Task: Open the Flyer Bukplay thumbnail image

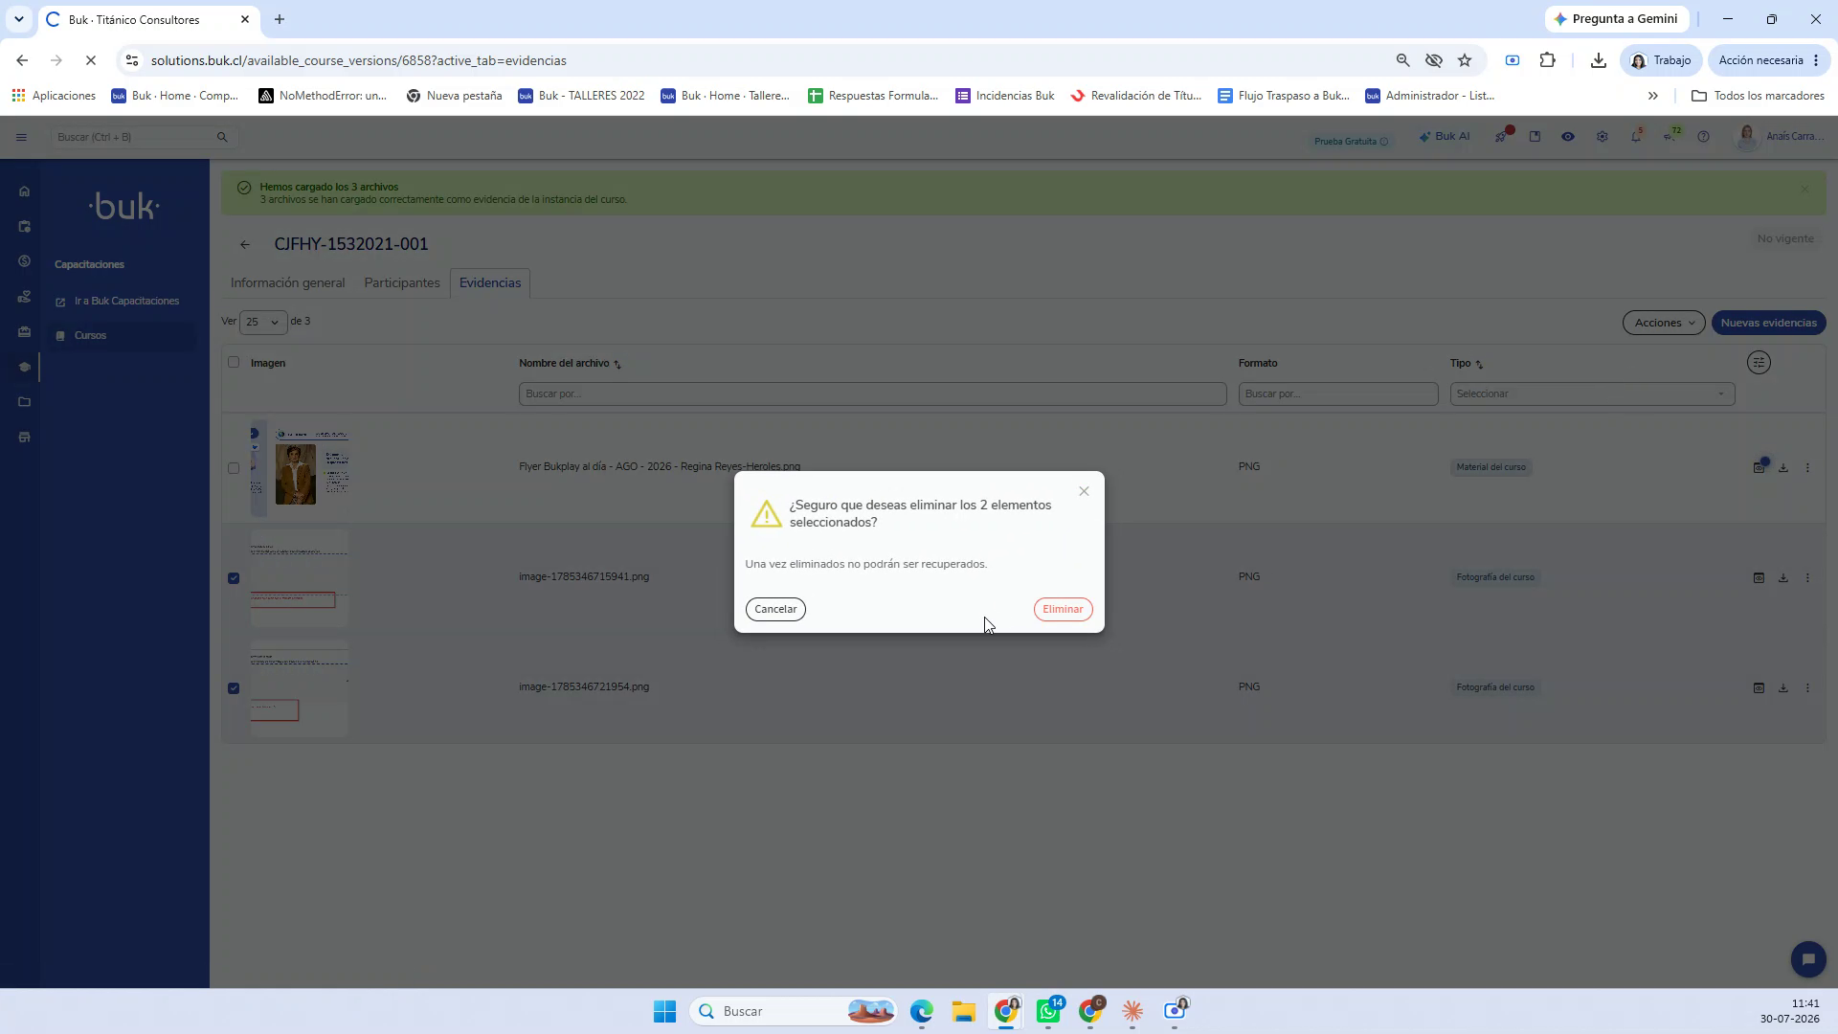Action: (300, 468)
